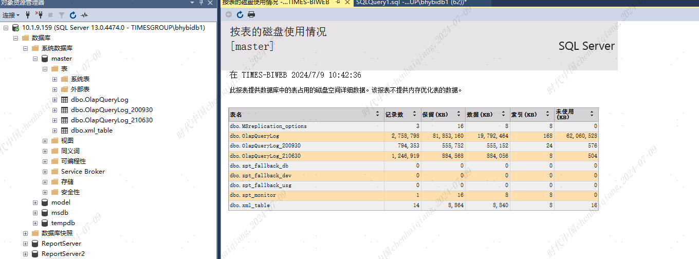699x259 pixels.
Task: Collapse the master database node
Action: point(35,59)
